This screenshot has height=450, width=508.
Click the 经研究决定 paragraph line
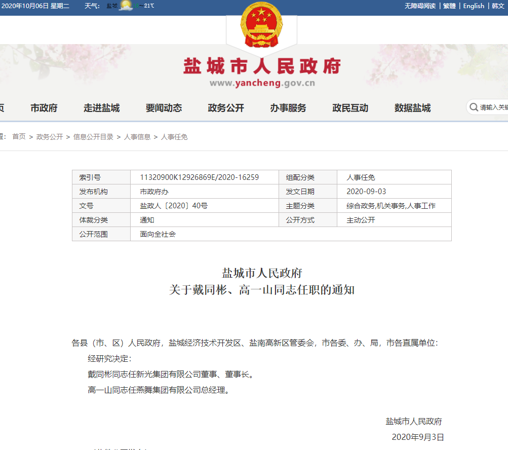click(x=109, y=359)
